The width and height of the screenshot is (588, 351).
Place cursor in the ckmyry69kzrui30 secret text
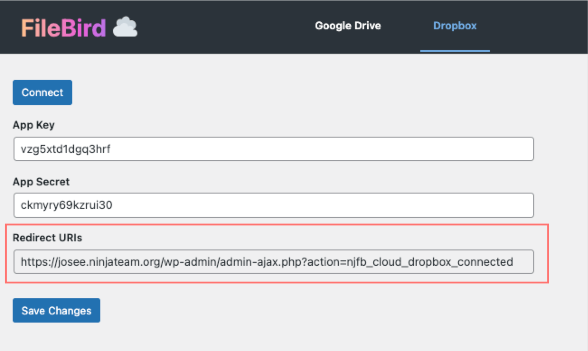[66, 205]
